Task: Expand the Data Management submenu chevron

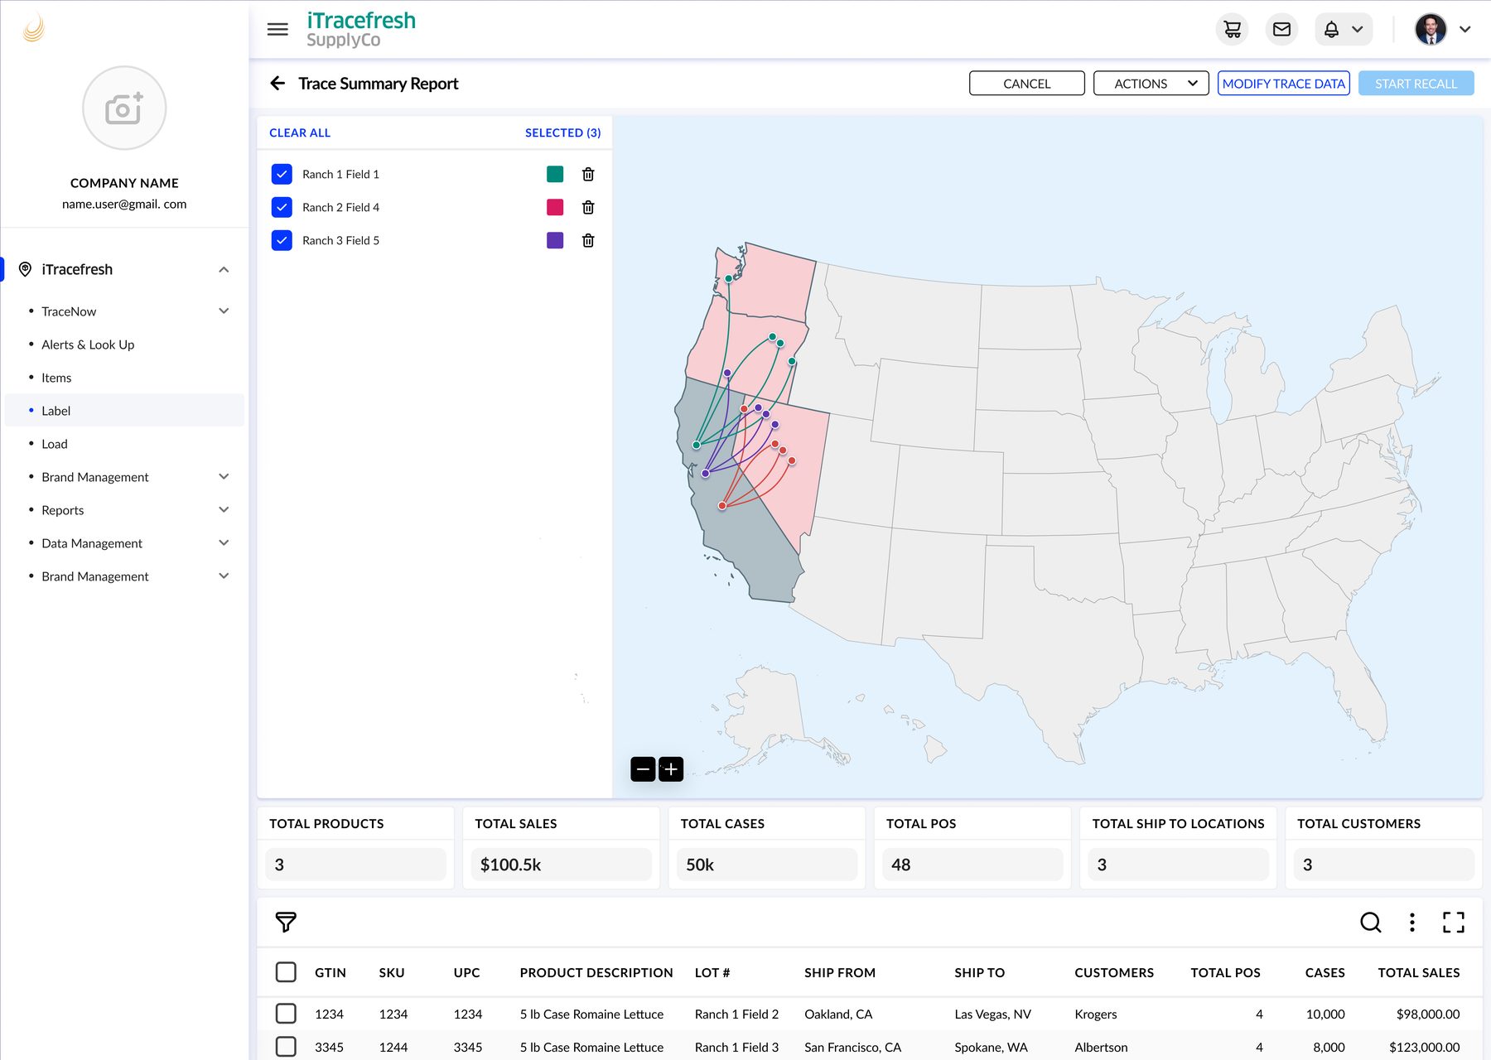Action: 224,543
